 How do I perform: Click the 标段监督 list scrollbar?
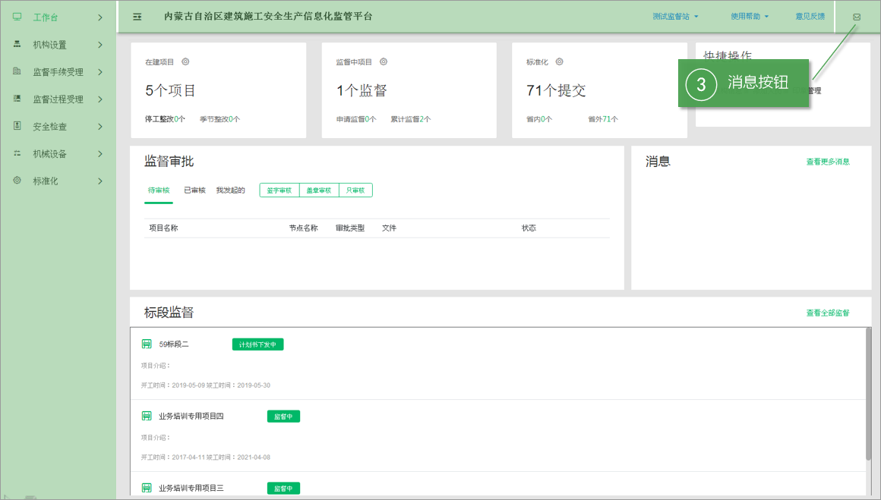868,393
